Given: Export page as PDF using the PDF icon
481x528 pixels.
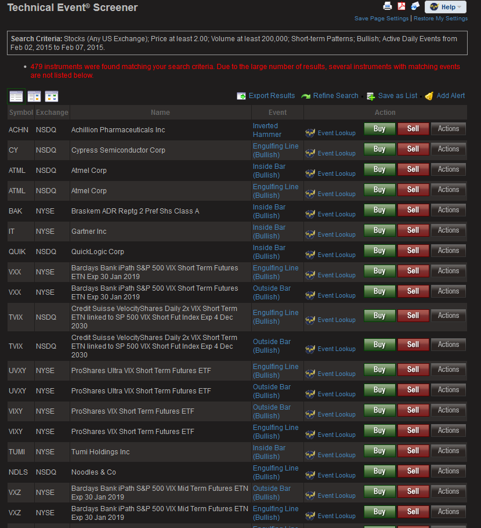Looking at the screenshot, I should coord(402,6).
